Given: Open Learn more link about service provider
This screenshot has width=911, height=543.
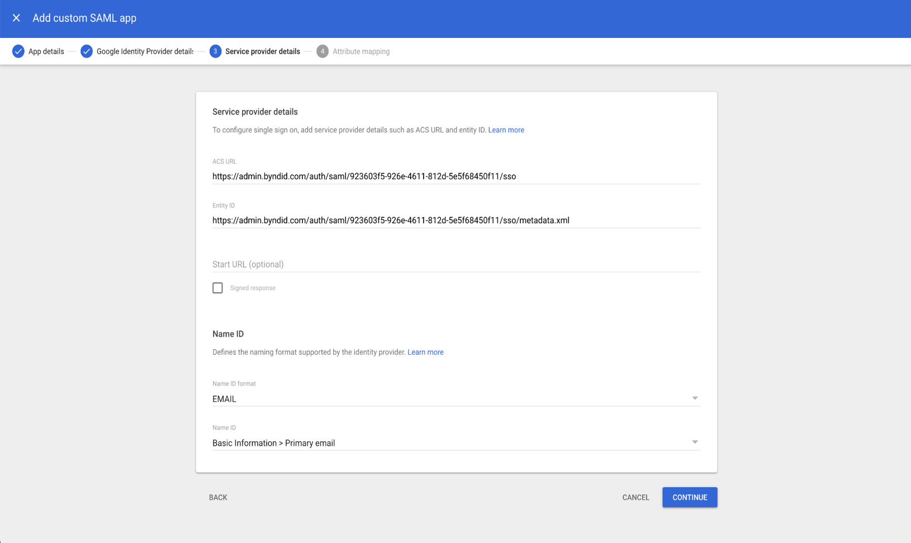Looking at the screenshot, I should coord(506,130).
